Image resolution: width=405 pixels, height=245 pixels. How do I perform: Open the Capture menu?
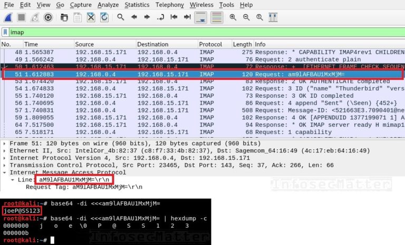tap(81, 5)
